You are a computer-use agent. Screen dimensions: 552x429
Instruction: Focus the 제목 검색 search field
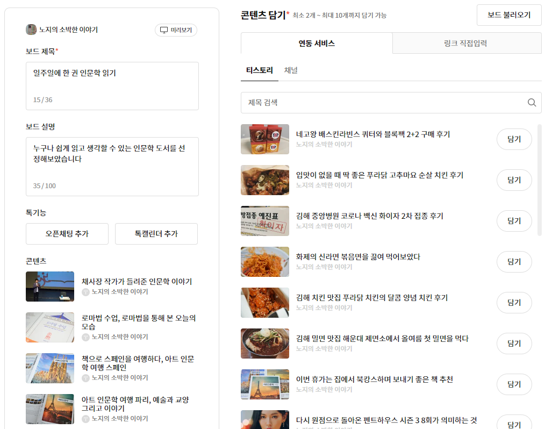tap(391, 103)
